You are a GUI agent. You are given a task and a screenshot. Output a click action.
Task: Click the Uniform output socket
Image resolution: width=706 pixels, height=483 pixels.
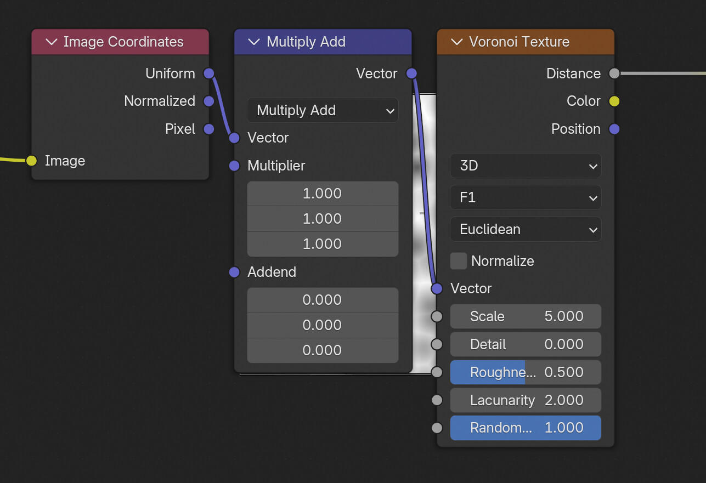[208, 73]
